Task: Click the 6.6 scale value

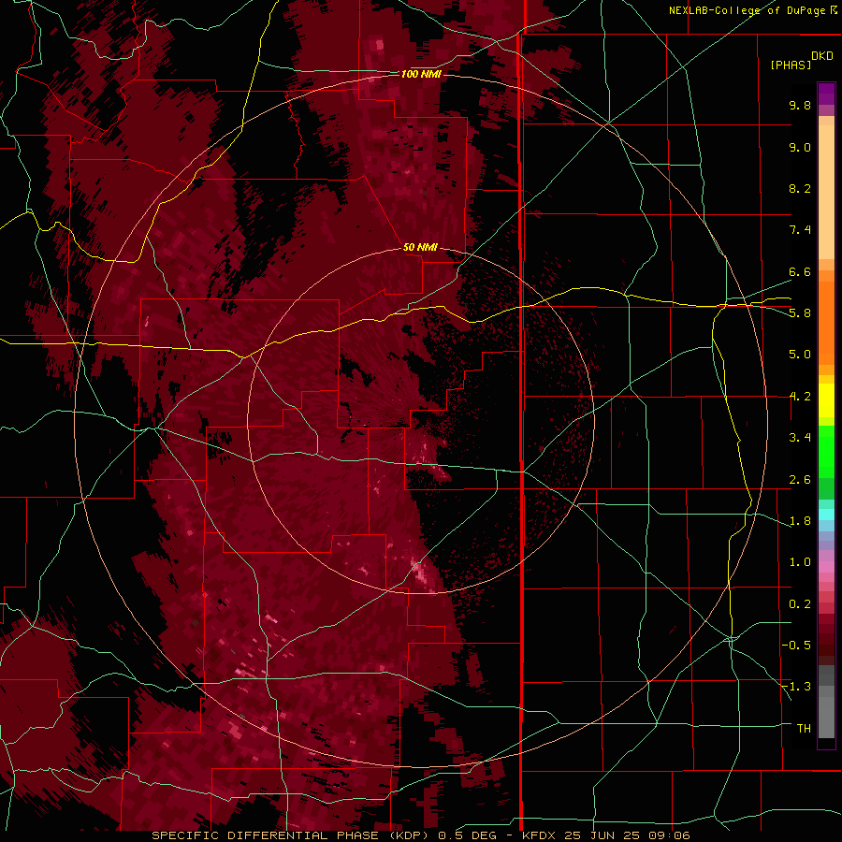Action: pos(800,271)
